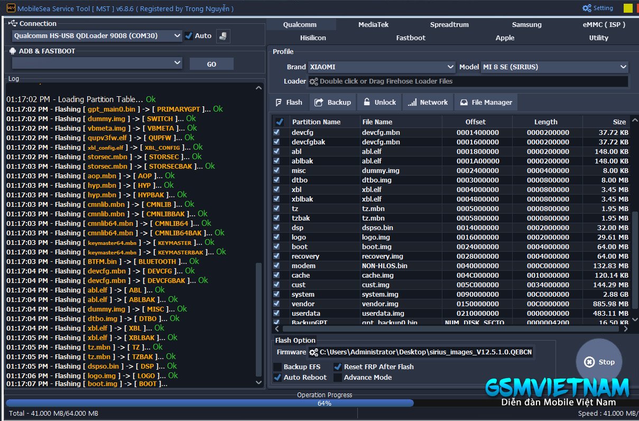
Task: Click the Network signal bars icon
Action: coord(412,103)
